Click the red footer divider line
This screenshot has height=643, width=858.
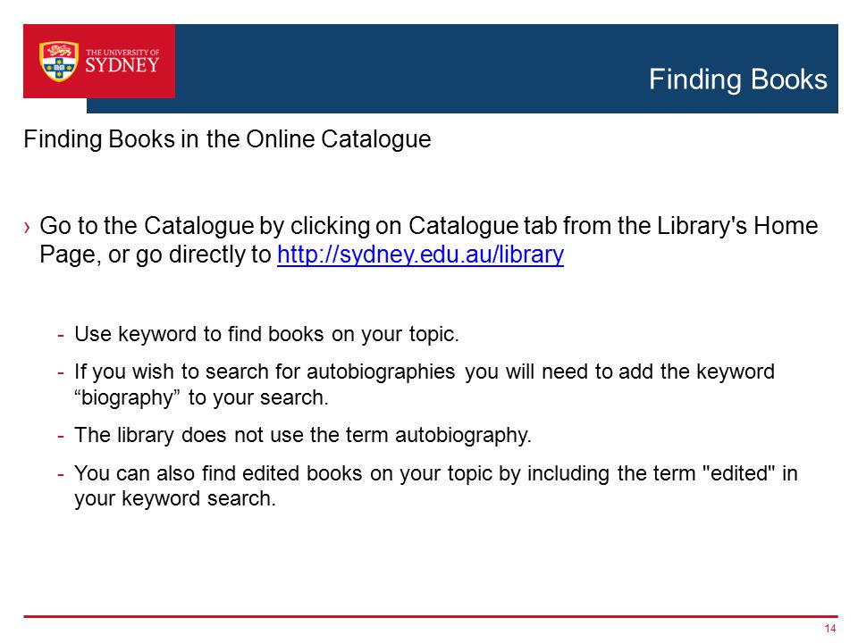point(430,616)
